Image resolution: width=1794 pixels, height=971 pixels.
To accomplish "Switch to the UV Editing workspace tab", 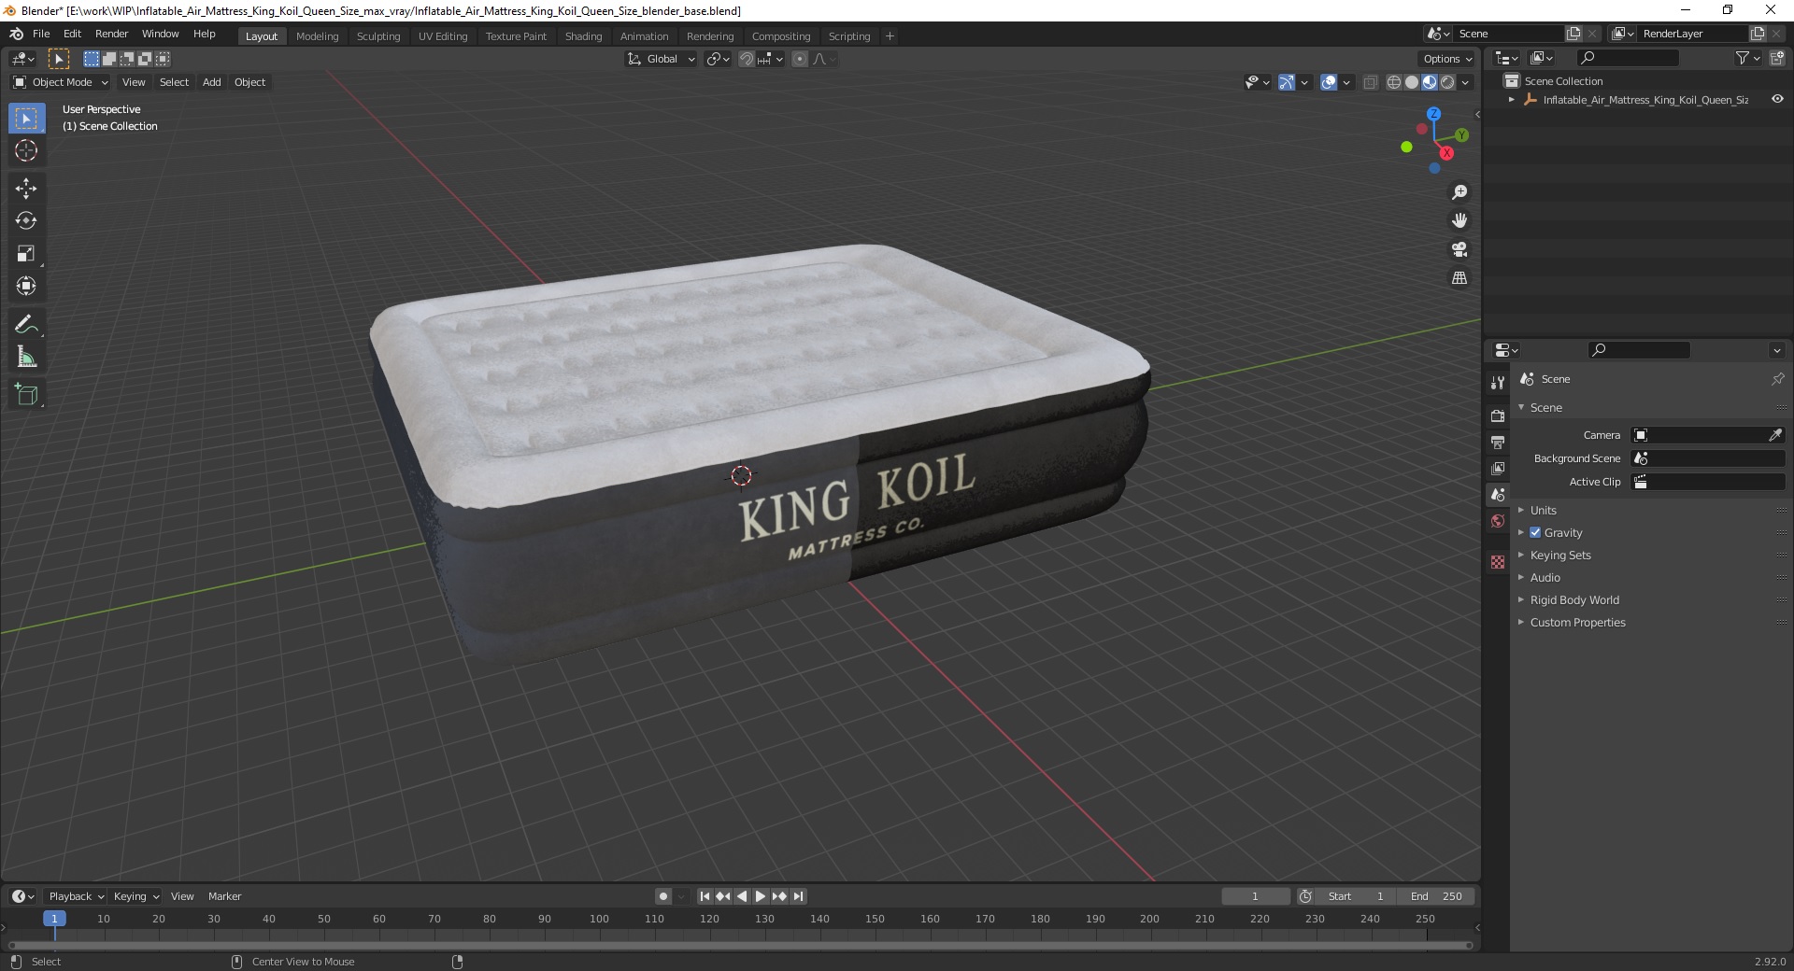I will pyautogui.click(x=443, y=36).
